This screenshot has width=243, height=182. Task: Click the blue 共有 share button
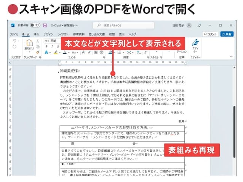[x=227, y=34]
